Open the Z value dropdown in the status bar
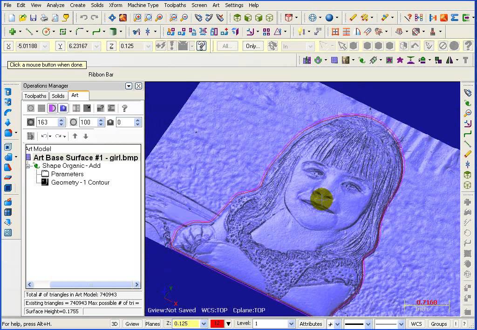Image resolution: width=477 pixels, height=330 pixels. click(x=204, y=323)
